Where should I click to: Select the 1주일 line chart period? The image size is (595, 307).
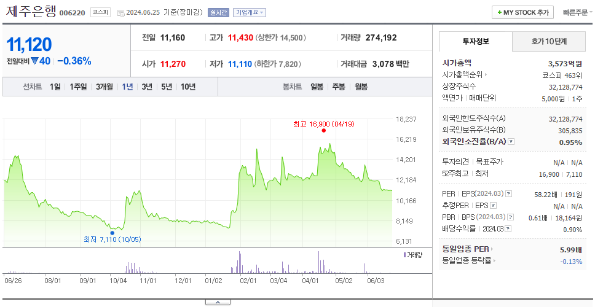(78, 87)
